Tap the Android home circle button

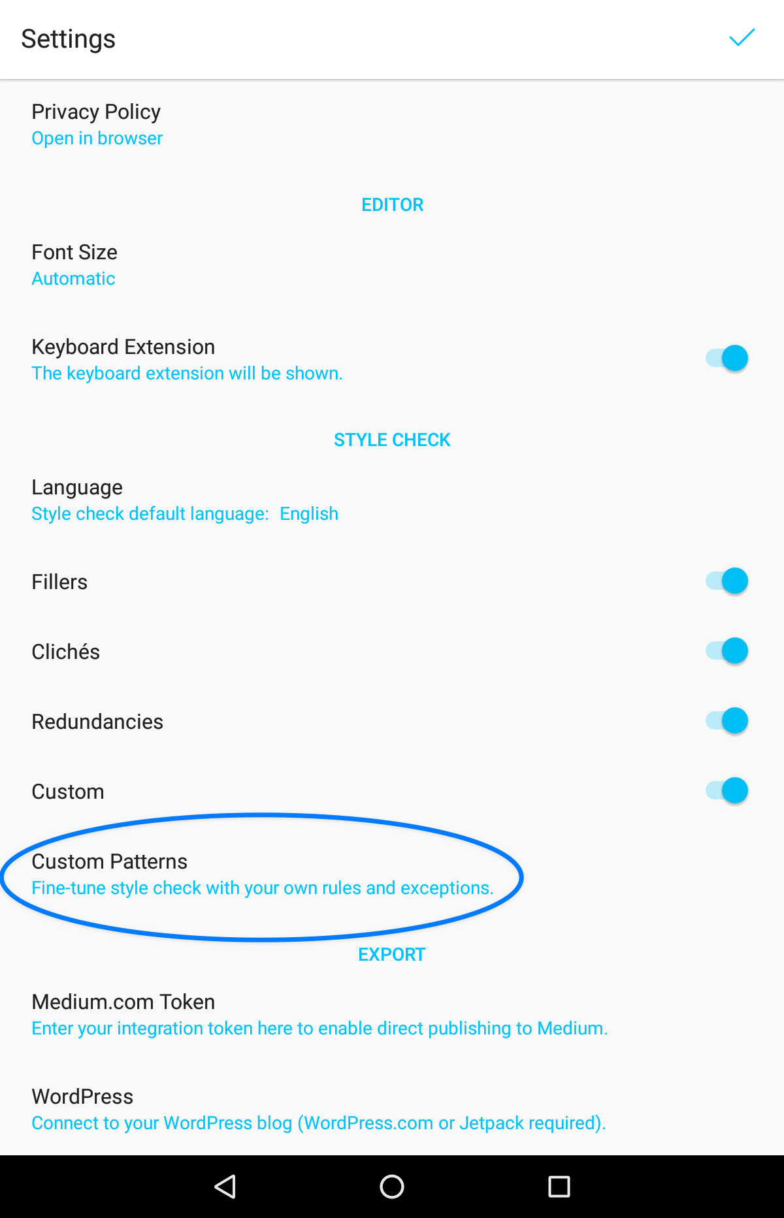pos(392,1186)
